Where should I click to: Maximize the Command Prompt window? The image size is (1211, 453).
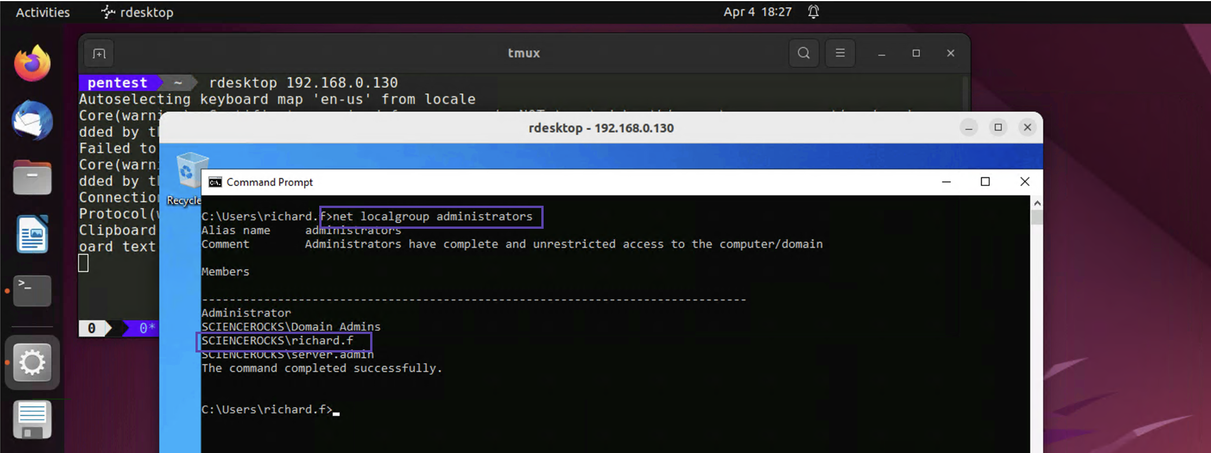[x=985, y=182]
